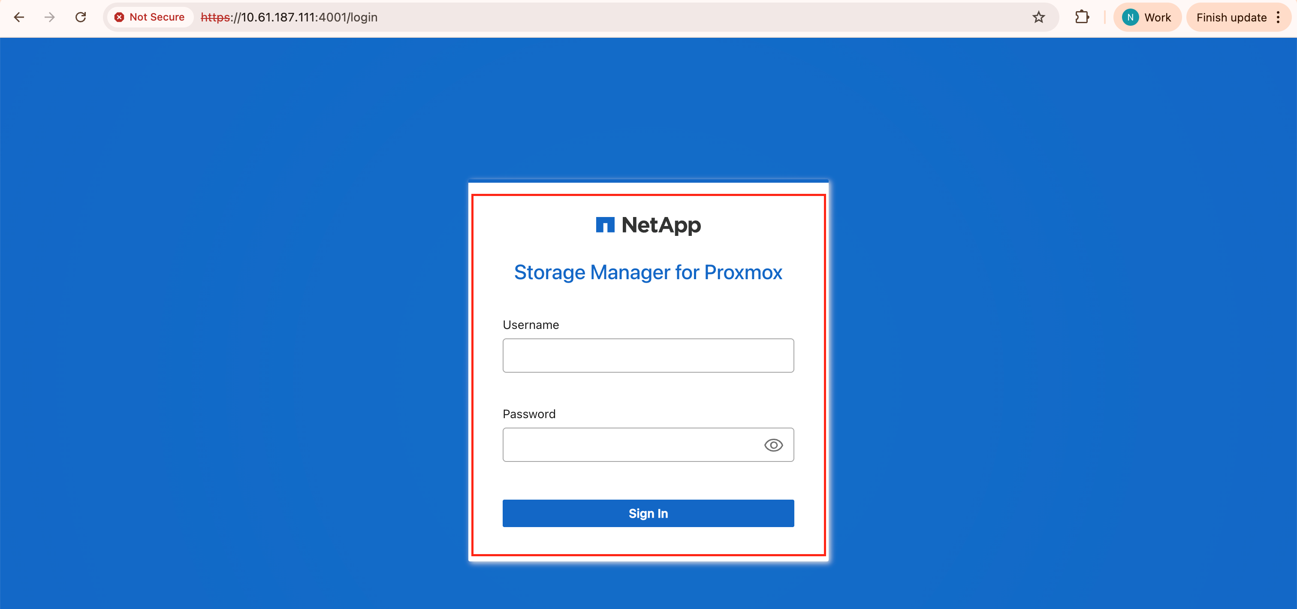Focus the Password input field
The image size is (1297, 609).
tap(629, 445)
